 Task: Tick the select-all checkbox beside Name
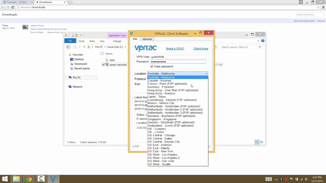click(102, 54)
